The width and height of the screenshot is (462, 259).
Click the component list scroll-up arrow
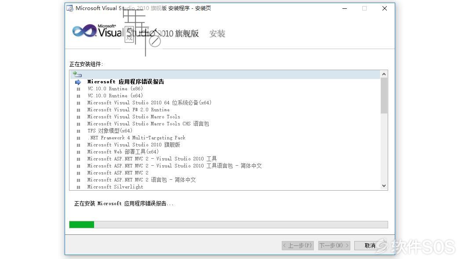384,74
